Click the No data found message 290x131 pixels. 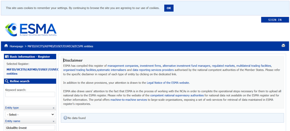76,118
